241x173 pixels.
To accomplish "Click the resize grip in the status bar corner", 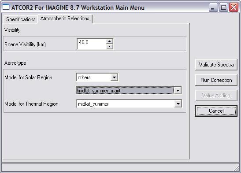I will [237, 168].
